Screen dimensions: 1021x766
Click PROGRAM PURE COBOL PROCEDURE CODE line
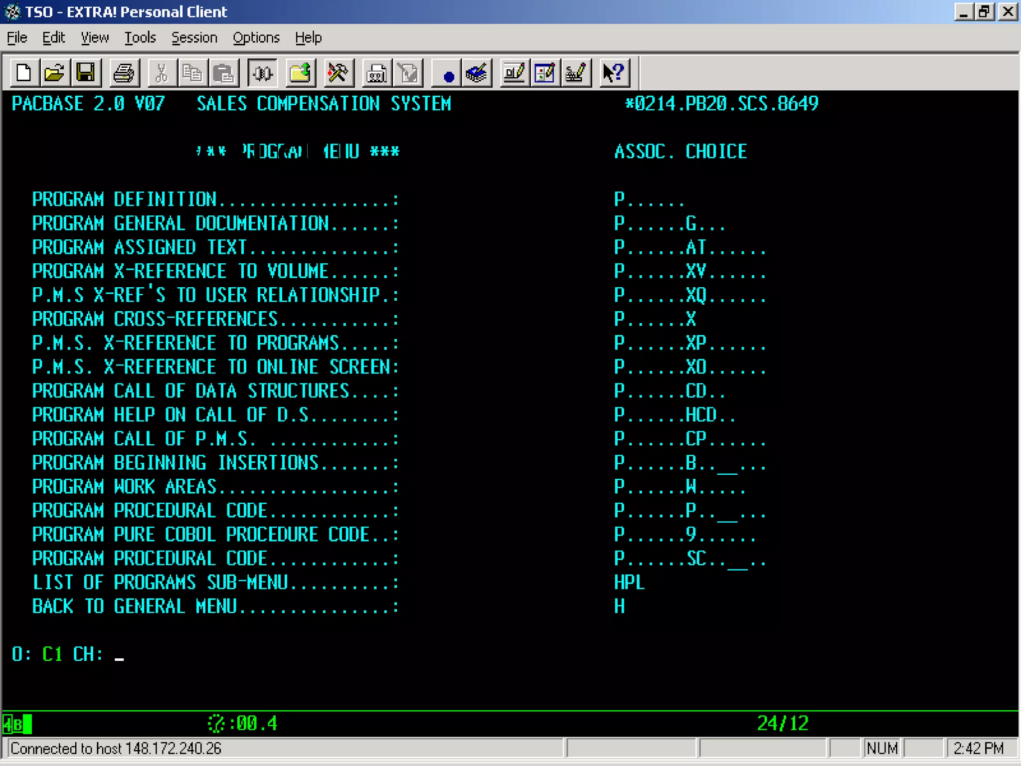(x=215, y=535)
